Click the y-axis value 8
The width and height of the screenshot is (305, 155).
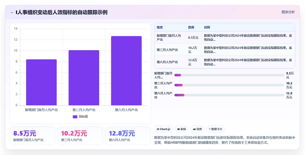17,62
